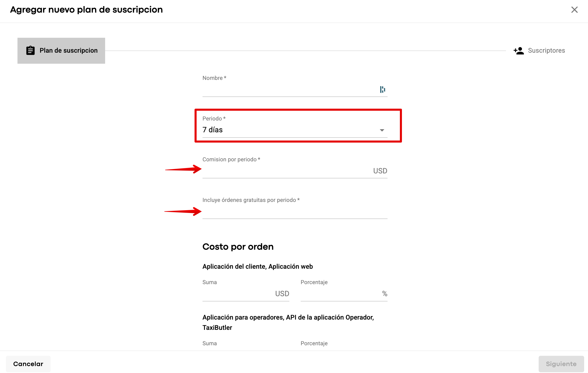This screenshot has width=588, height=373.
Task: Click the add-person Suscriptores icon
Action: [x=519, y=51]
